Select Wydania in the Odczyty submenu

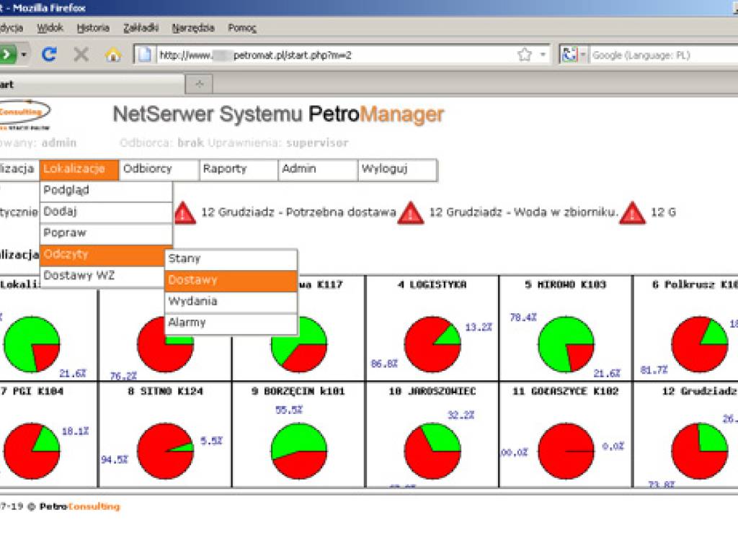point(231,302)
